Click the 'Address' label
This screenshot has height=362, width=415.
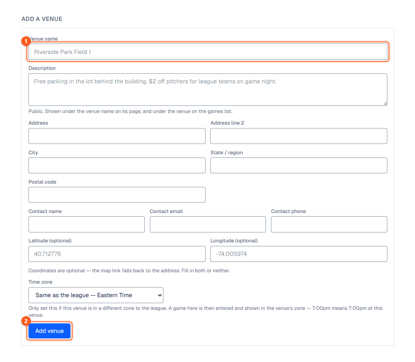click(38, 123)
